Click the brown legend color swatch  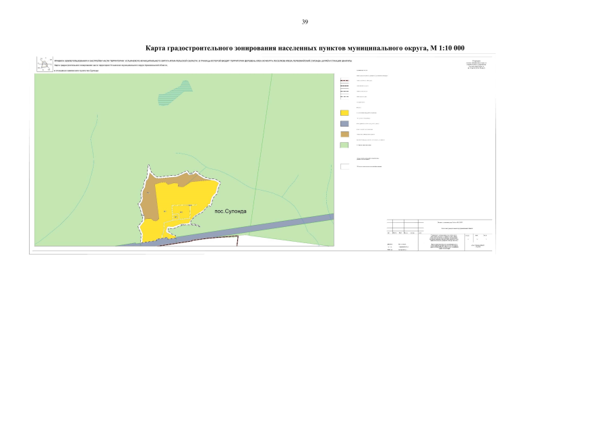(344, 134)
